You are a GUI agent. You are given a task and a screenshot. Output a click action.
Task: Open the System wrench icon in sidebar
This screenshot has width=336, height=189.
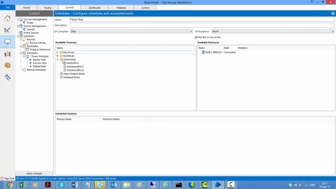(x=7, y=77)
